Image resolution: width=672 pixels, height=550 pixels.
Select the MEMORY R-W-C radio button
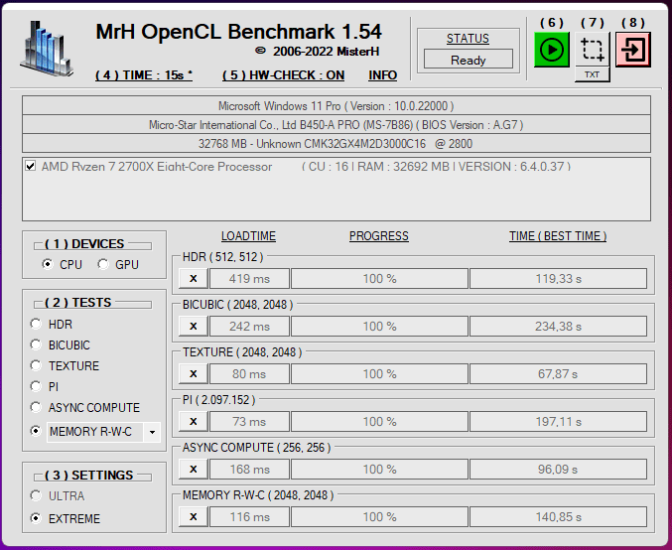[36, 431]
